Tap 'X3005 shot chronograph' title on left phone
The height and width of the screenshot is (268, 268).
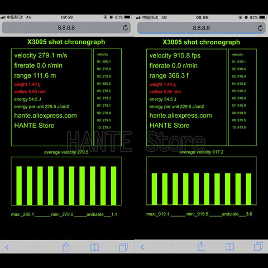coord(66,42)
